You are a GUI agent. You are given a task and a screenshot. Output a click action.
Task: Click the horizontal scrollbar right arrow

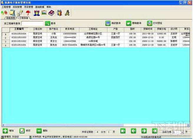[188, 125]
